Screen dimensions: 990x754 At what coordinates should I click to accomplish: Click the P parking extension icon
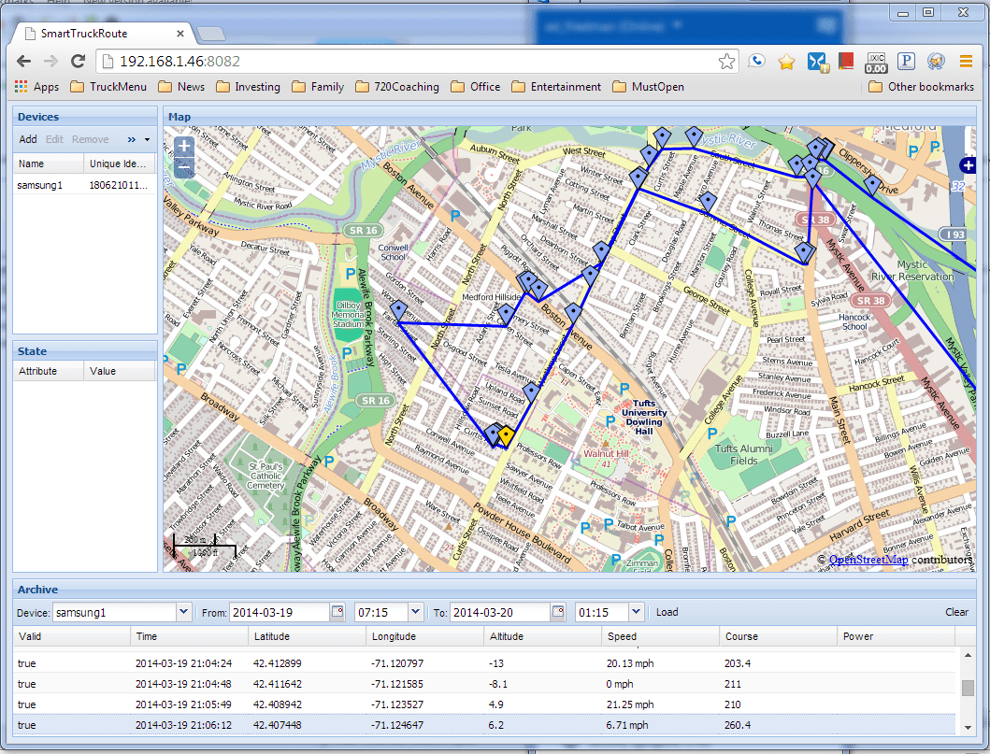point(906,62)
